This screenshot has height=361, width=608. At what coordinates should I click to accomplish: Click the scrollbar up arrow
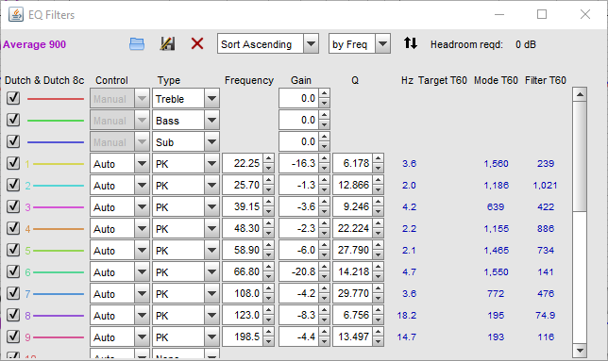(580, 94)
